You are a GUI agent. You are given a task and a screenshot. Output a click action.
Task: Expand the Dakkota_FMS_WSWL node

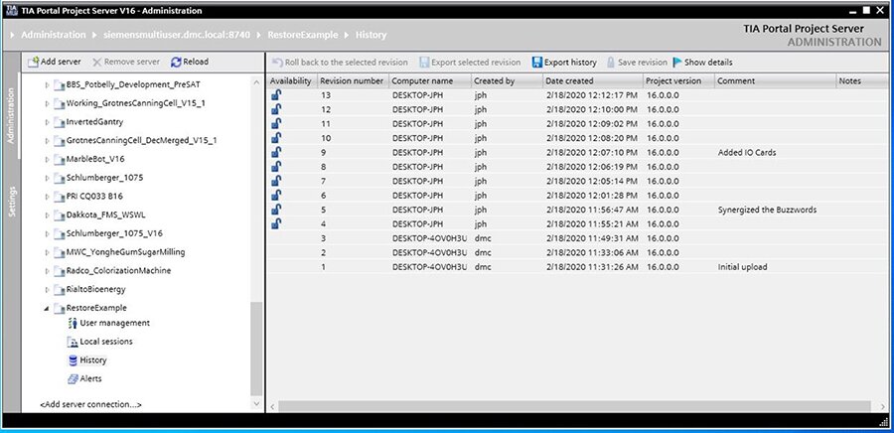(x=47, y=216)
